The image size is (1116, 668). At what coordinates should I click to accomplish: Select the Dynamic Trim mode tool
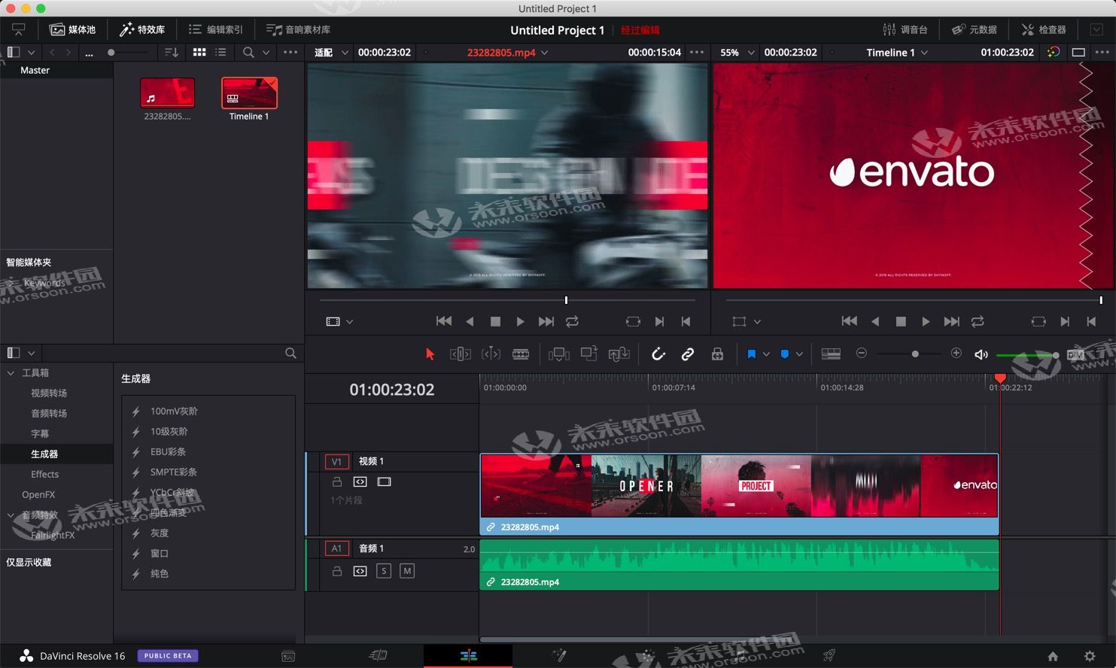point(491,354)
